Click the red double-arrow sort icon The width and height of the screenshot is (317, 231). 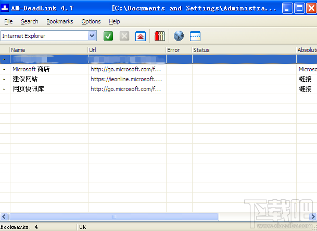click(141, 36)
